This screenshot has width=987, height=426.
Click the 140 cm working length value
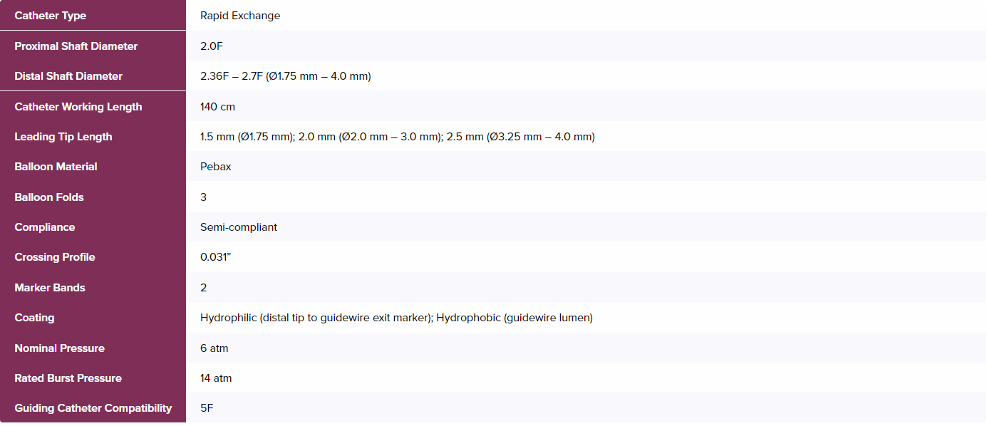(x=217, y=107)
